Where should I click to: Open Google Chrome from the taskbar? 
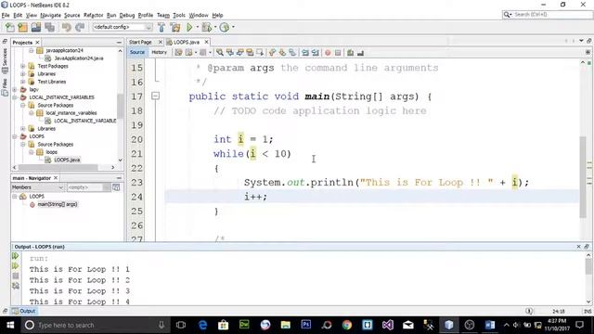(346, 325)
